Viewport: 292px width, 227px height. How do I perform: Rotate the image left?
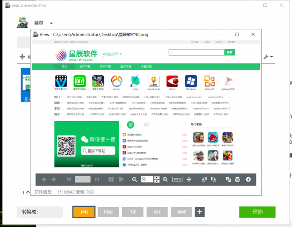pos(204,179)
